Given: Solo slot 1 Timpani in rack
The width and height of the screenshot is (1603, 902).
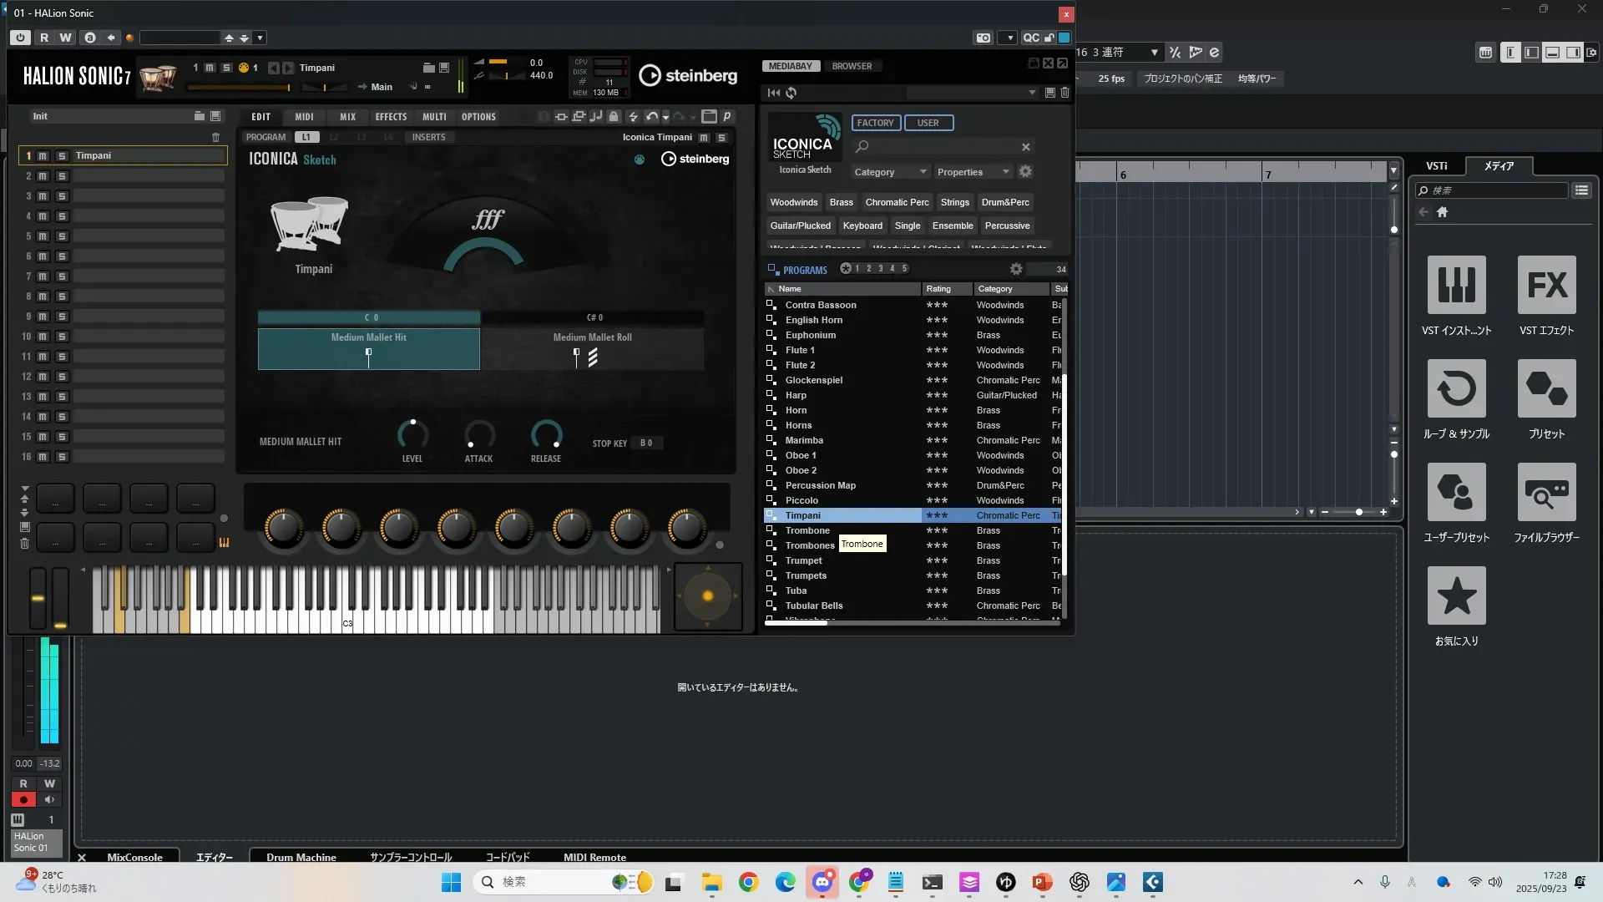Looking at the screenshot, I should coord(62,156).
